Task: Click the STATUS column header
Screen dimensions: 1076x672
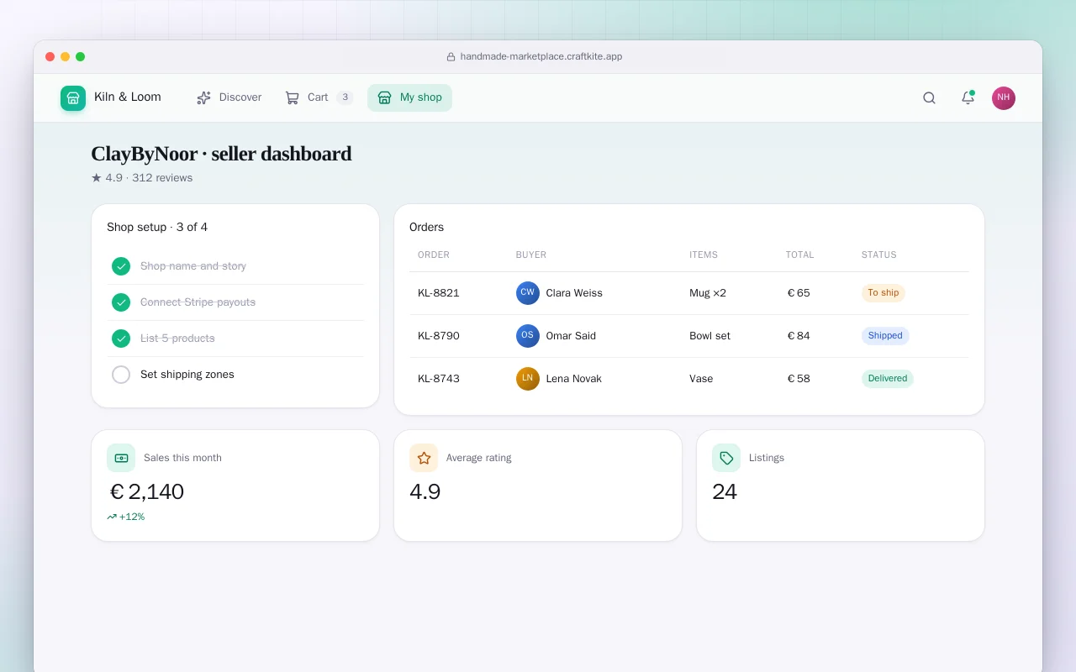Action: point(879,255)
